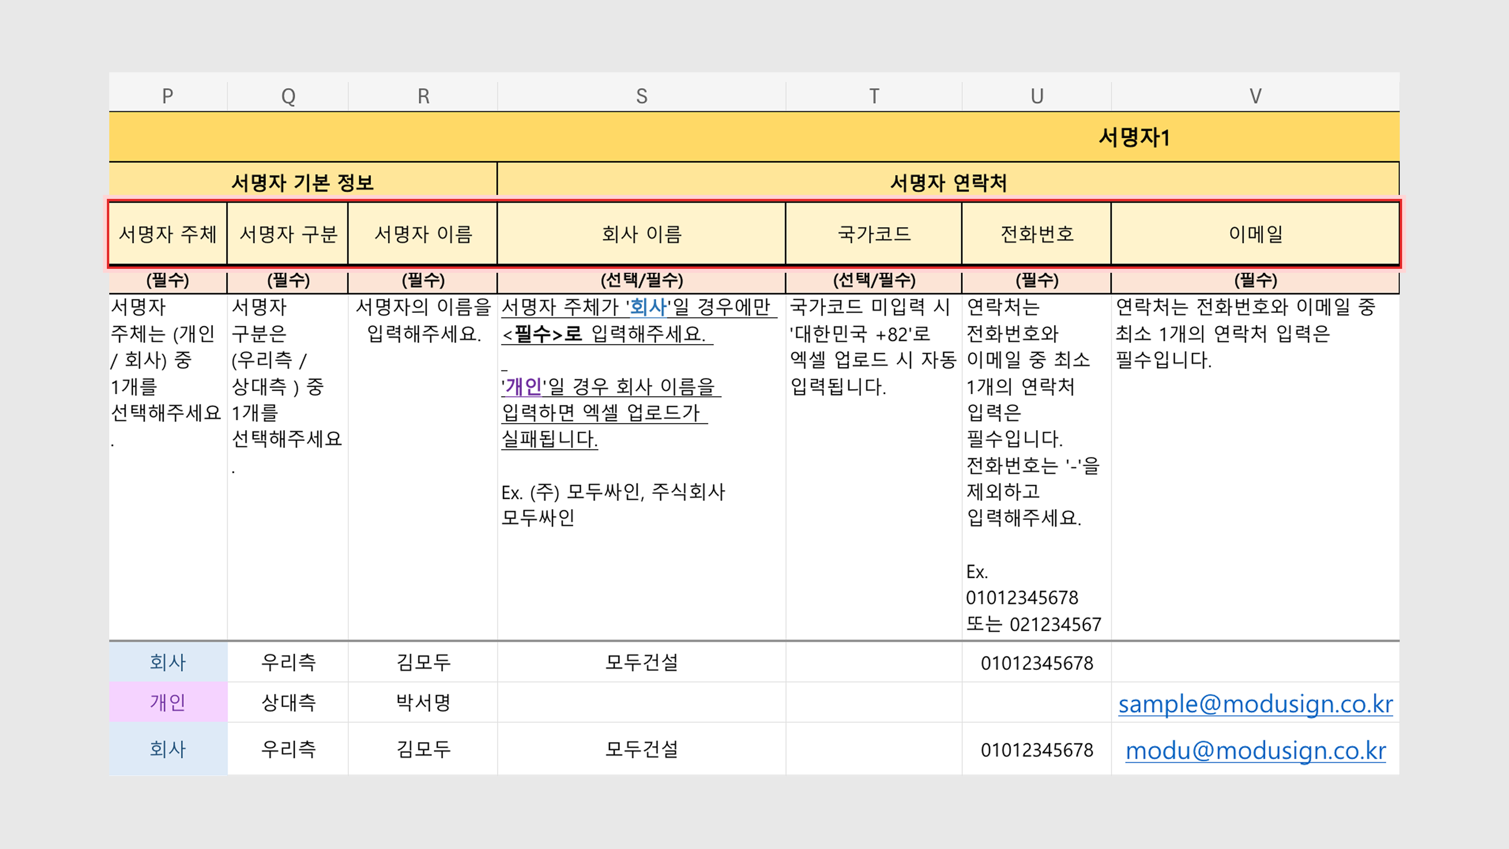The height and width of the screenshot is (849, 1509).
Task: Click the 서명자 주체 column title cell
Action: (167, 234)
